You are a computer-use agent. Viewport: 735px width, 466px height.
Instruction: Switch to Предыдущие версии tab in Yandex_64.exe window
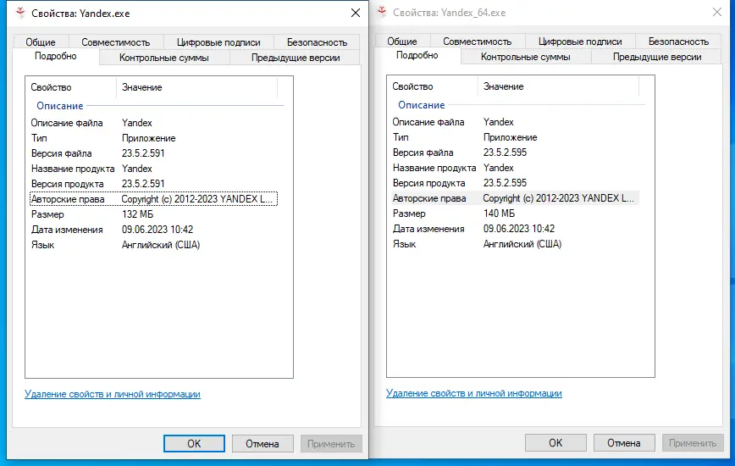(x=657, y=57)
